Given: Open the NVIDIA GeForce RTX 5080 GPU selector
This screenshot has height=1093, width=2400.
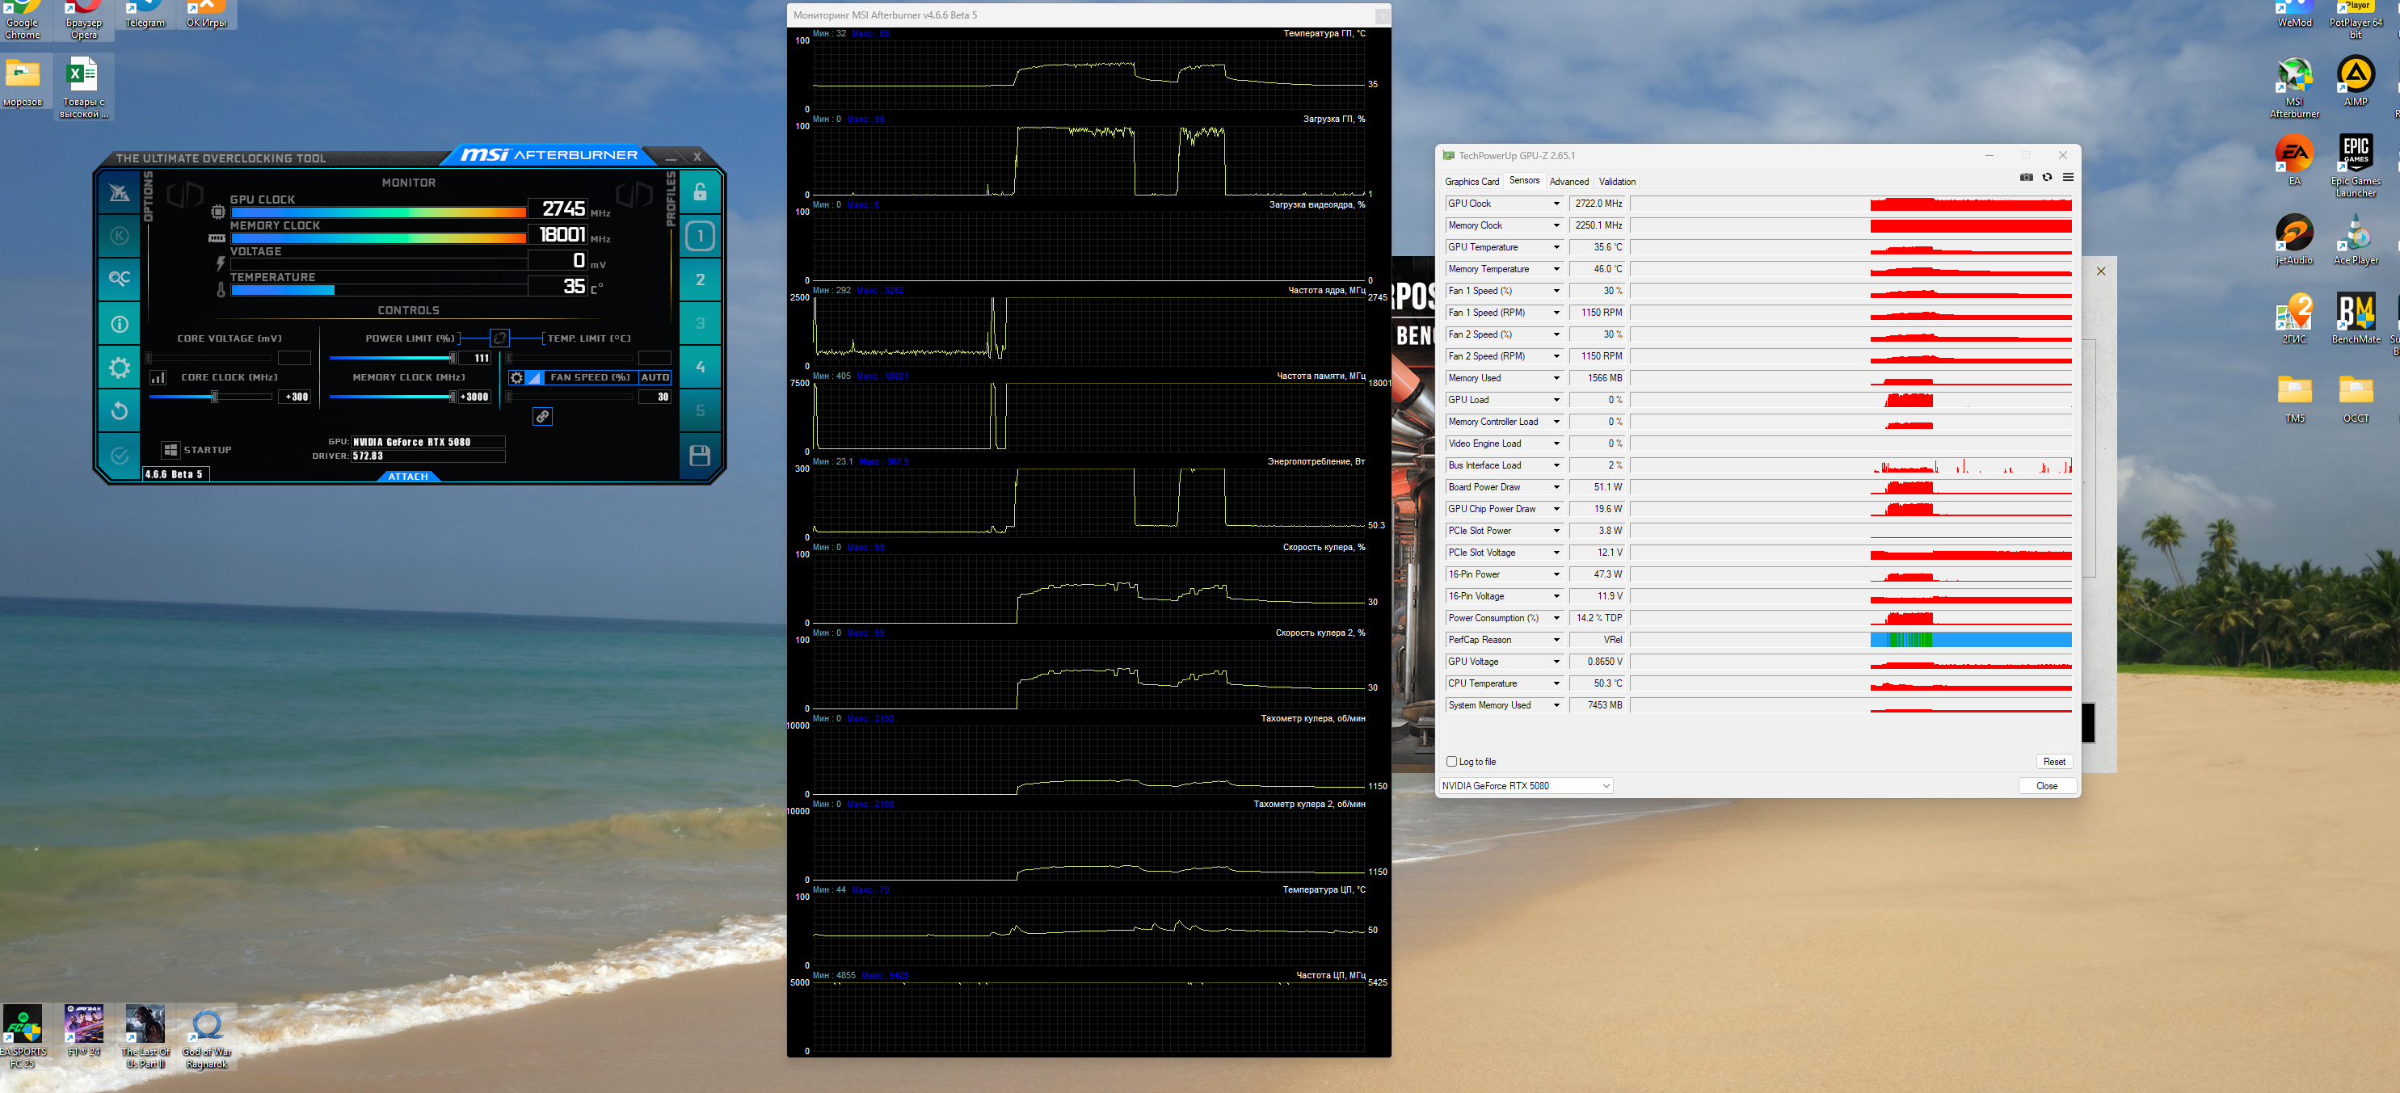Looking at the screenshot, I should [1525, 786].
